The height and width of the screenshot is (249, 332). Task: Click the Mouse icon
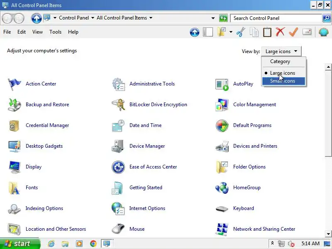click(x=118, y=229)
